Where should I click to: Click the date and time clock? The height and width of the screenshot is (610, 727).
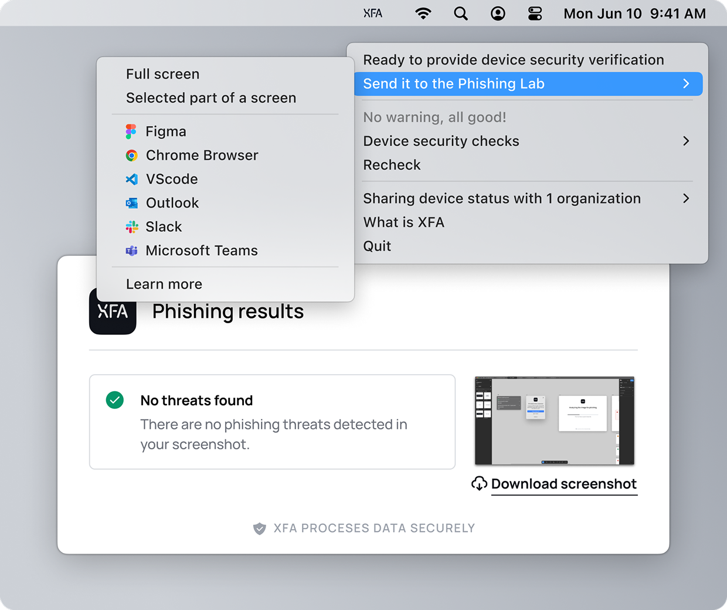coord(634,13)
